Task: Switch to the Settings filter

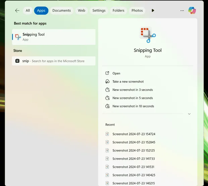Action: coord(99,10)
